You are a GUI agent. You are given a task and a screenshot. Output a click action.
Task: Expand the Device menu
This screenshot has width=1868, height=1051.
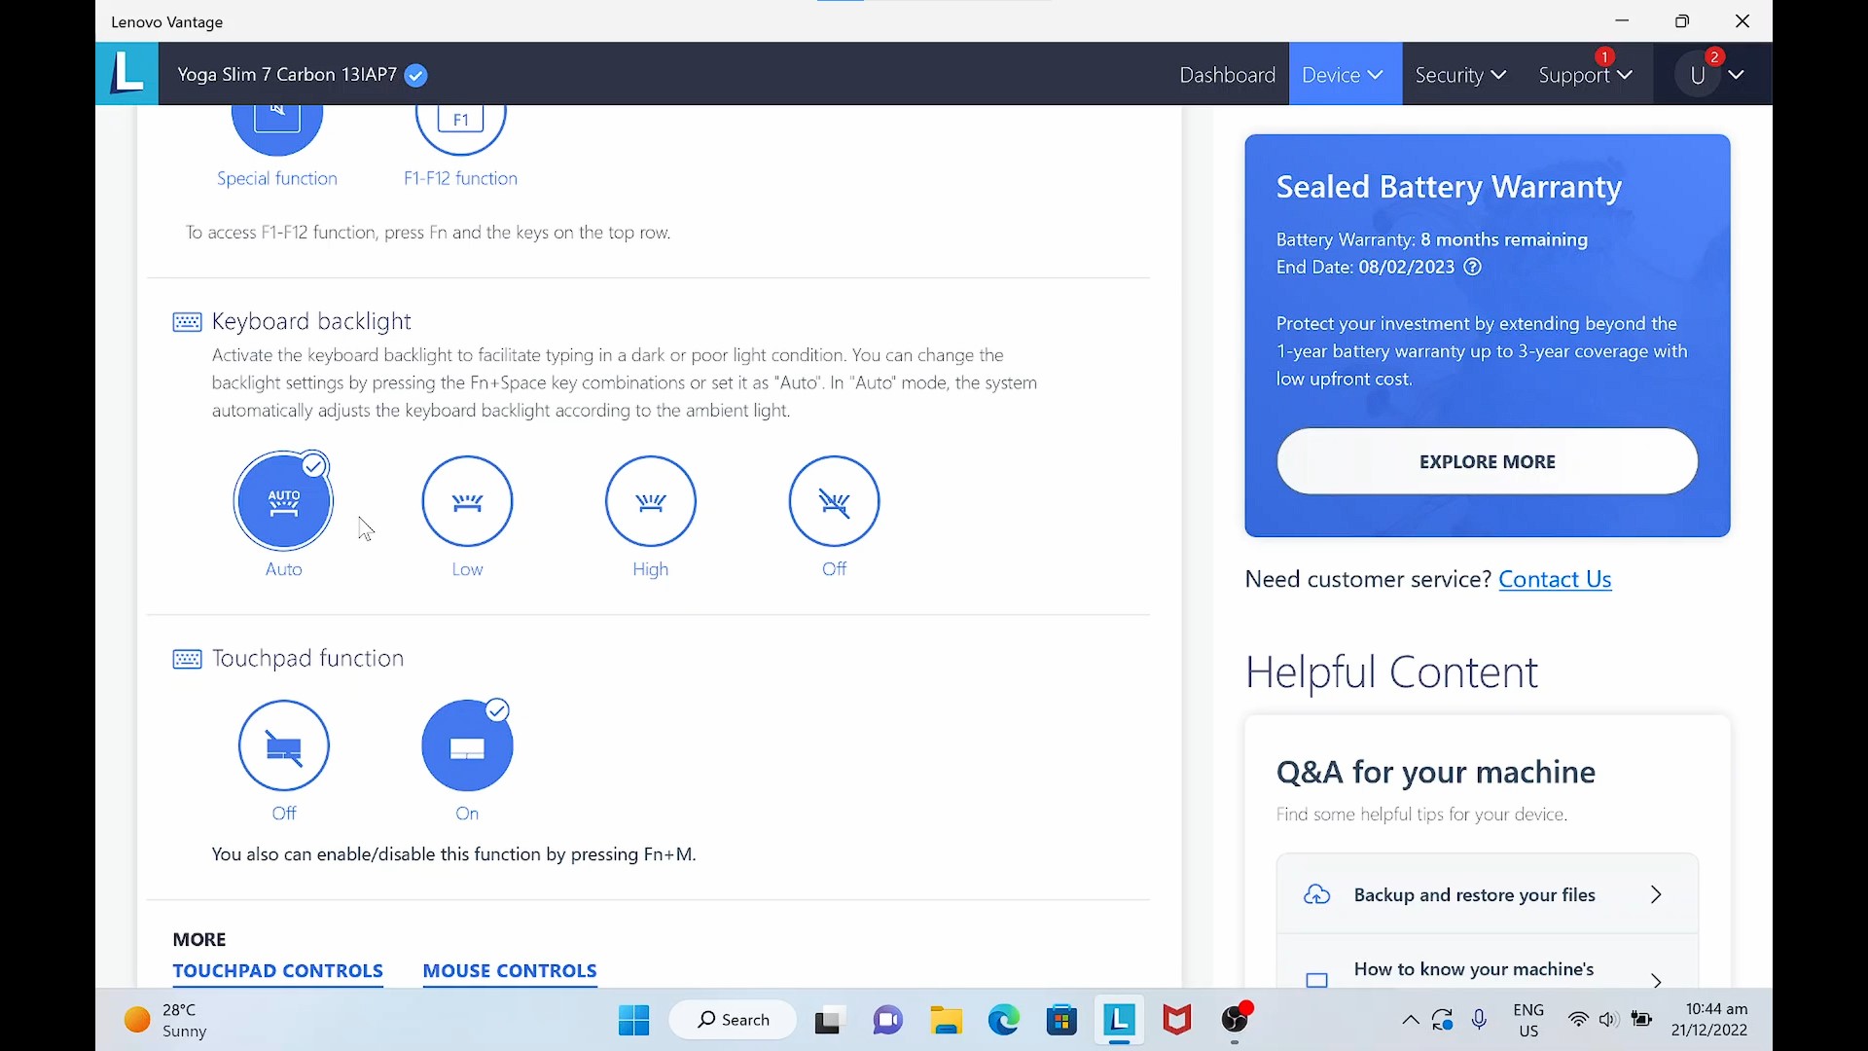click(x=1344, y=75)
